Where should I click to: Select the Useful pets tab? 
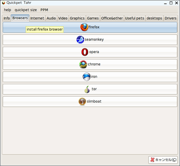click(x=135, y=18)
